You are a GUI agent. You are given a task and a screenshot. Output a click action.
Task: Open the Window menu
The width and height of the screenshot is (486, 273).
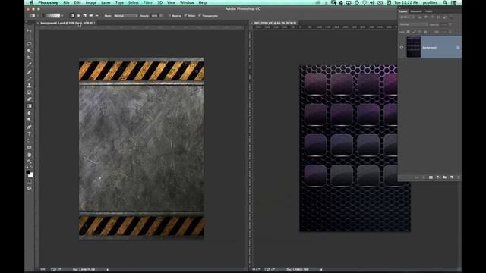coord(187,2)
